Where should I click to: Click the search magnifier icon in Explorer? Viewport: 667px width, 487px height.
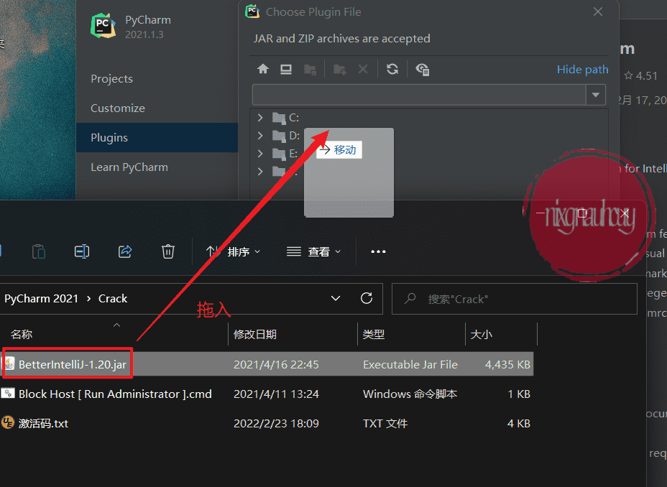click(410, 298)
